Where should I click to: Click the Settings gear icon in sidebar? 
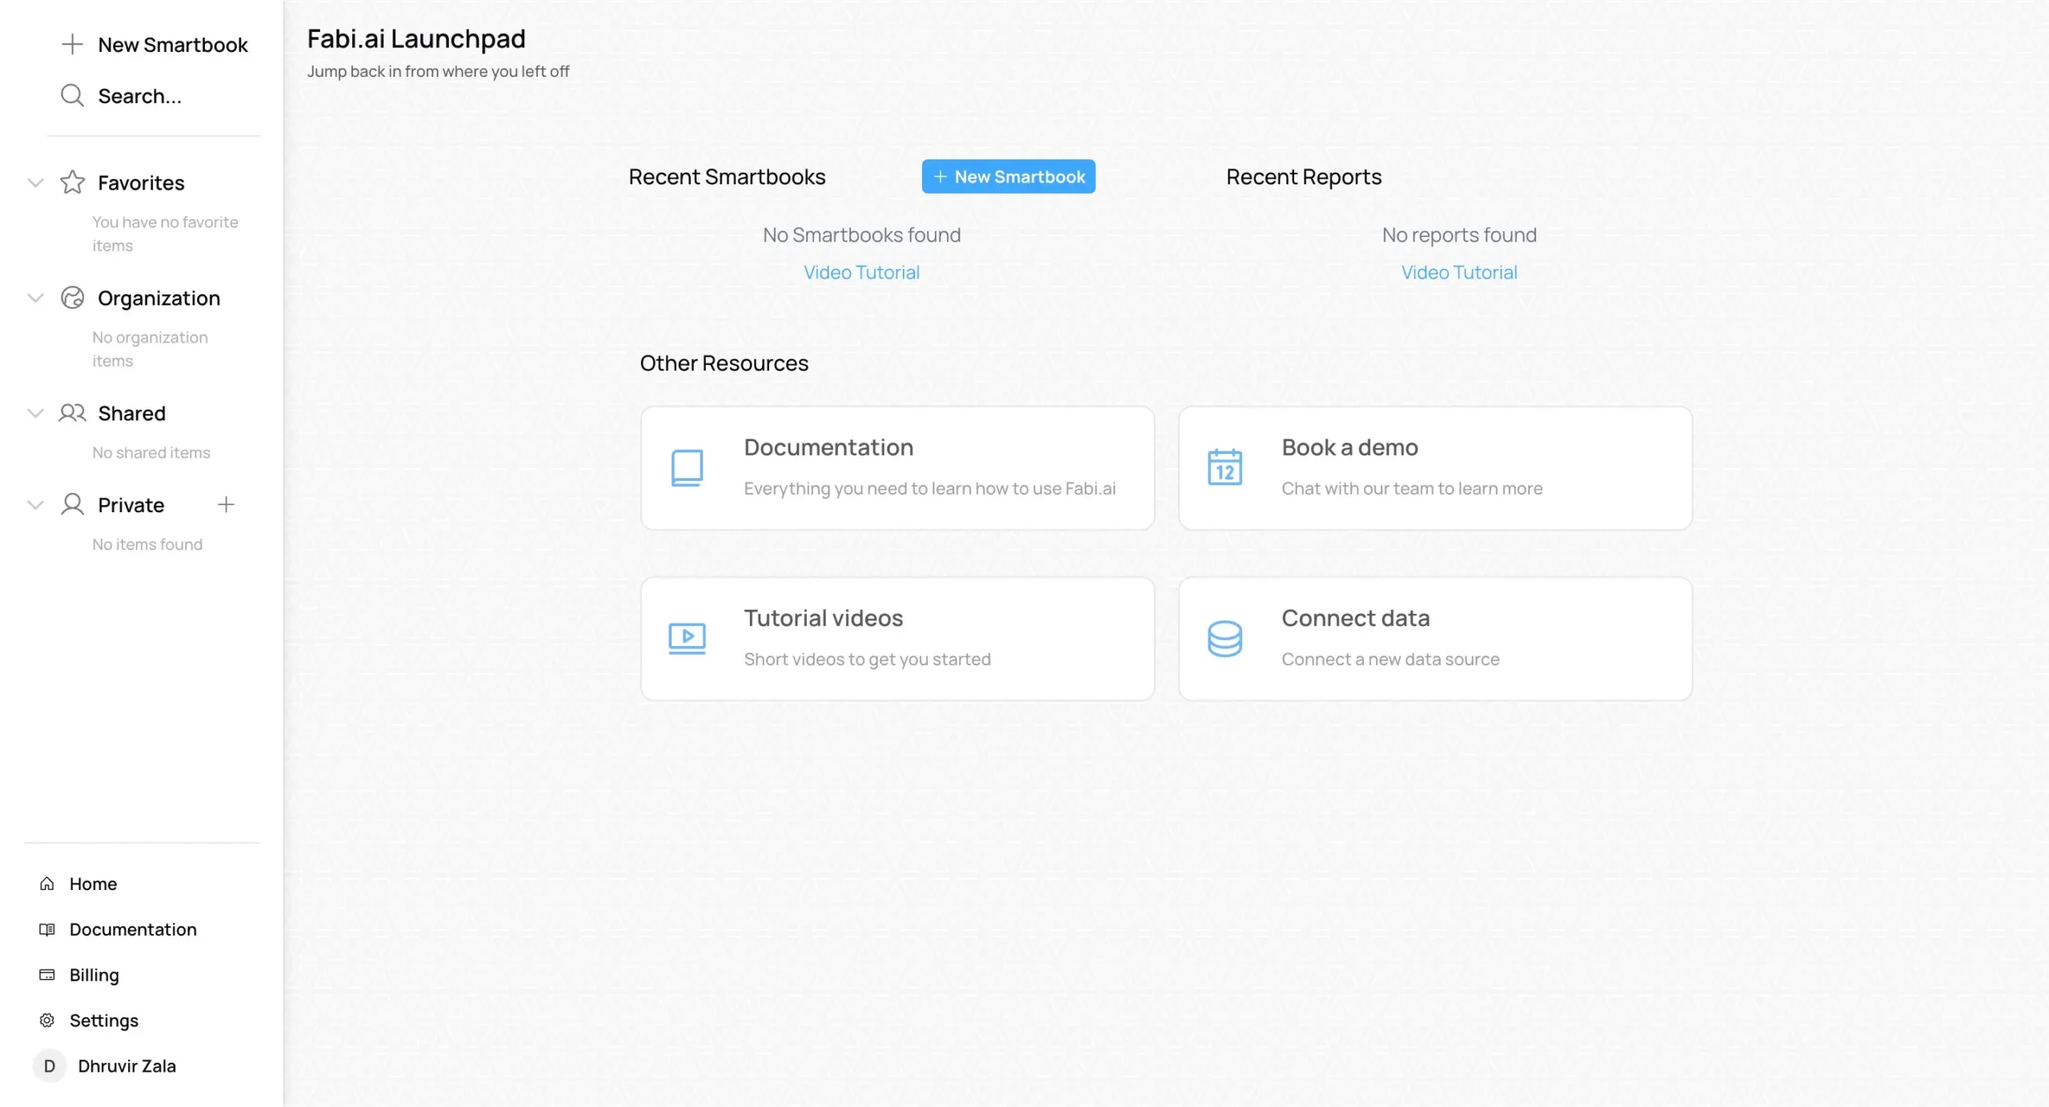click(47, 1020)
